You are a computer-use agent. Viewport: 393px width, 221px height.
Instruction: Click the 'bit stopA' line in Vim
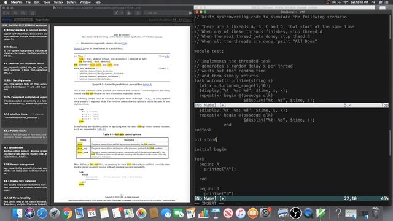tap(206, 139)
